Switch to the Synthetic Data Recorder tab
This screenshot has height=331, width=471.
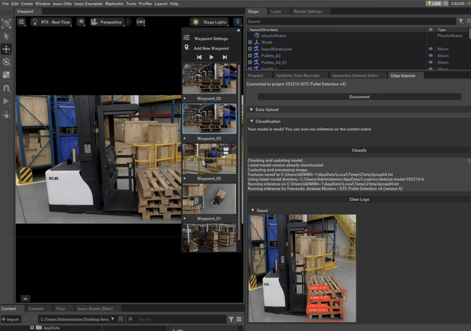[298, 76]
